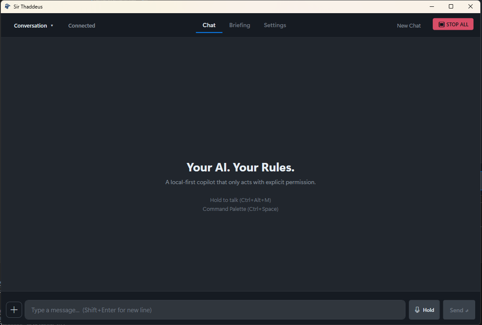Minimize the Sir Thaddeus window
482x325 pixels.
click(431, 6)
